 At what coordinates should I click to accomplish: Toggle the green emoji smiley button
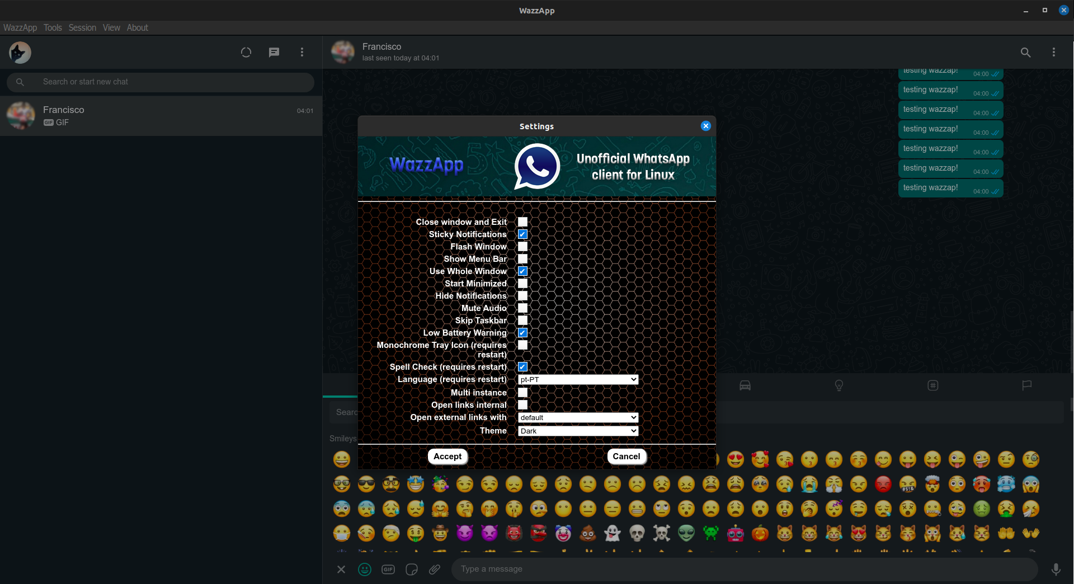[365, 569]
